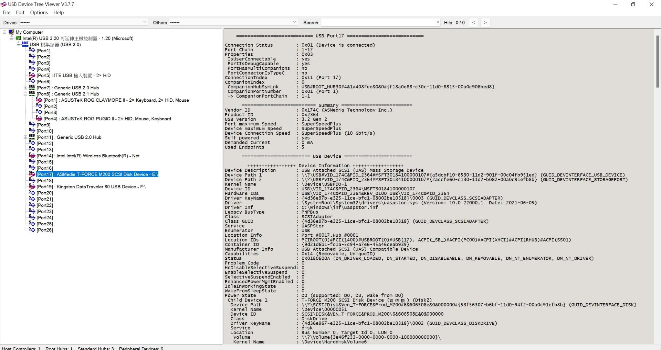Select [Port5] ITE USB HID entry
The width and height of the screenshot is (661, 350).
(x=74, y=75)
